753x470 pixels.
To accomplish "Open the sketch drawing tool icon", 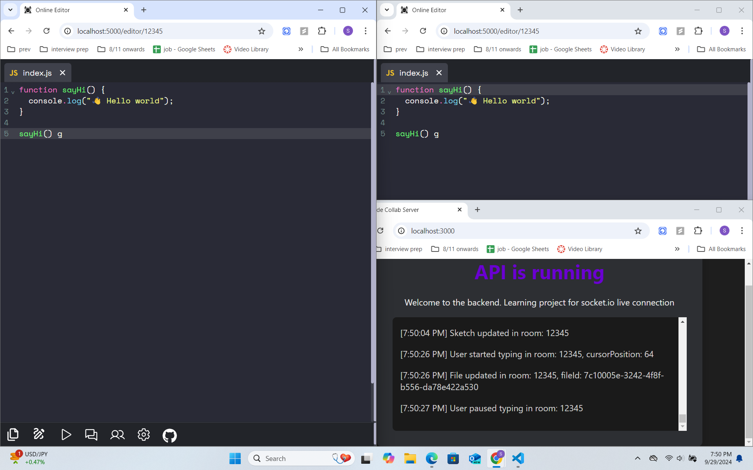I will [x=39, y=434].
